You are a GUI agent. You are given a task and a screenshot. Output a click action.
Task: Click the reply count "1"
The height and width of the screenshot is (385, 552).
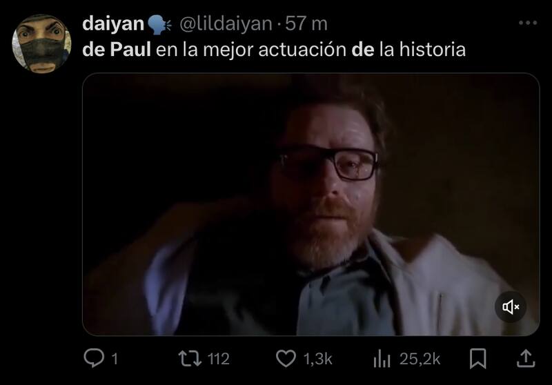point(115,359)
